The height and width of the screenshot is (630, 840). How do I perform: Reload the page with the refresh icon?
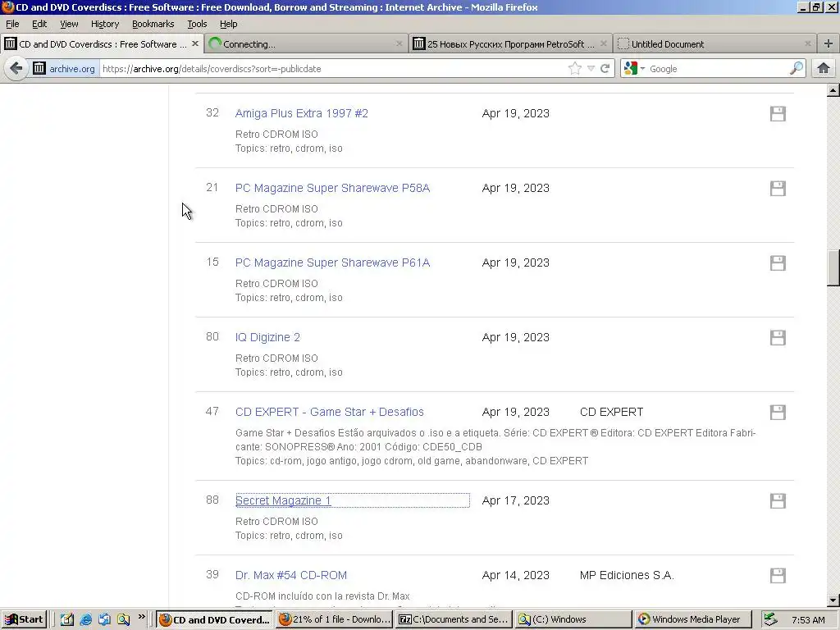pyautogui.click(x=605, y=69)
